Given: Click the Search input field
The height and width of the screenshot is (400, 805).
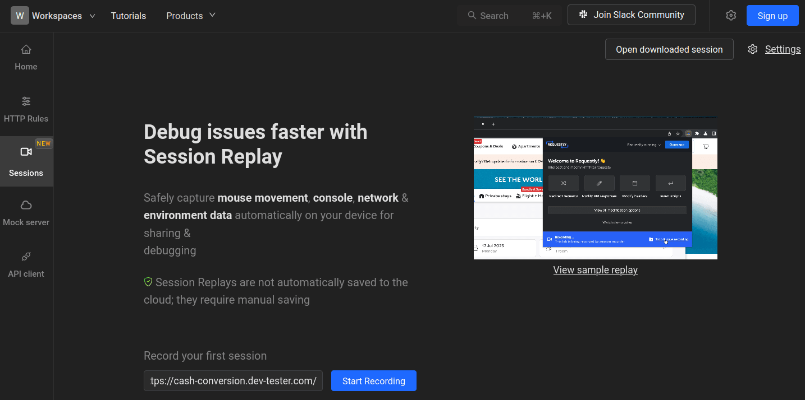Looking at the screenshot, I should 510,16.
